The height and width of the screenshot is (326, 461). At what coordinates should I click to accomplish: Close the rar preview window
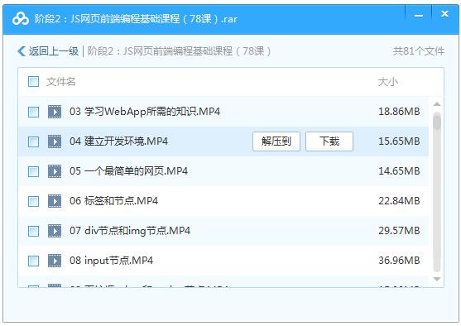(x=444, y=14)
